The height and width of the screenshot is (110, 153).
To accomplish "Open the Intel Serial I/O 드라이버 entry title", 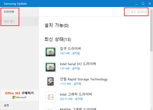I will click(78, 64).
